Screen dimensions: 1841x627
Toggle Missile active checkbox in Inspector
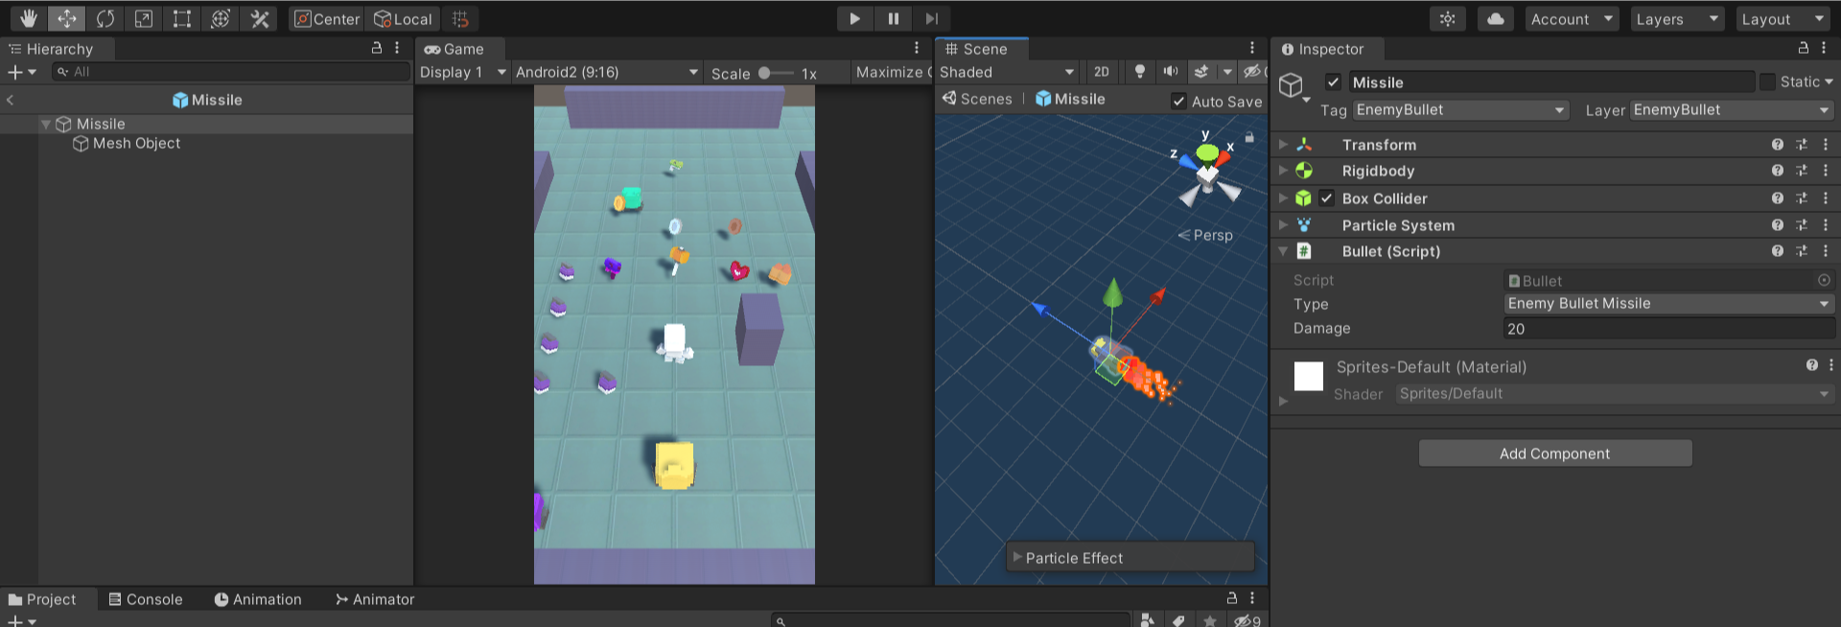1333,81
